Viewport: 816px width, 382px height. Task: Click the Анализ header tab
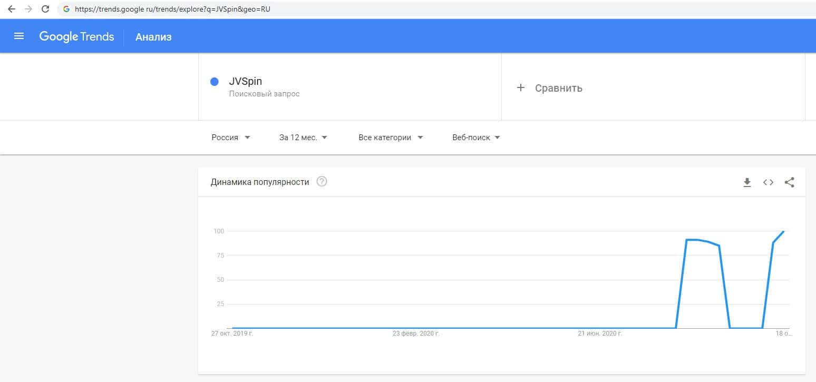pyautogui.click(x=153, y=37)
